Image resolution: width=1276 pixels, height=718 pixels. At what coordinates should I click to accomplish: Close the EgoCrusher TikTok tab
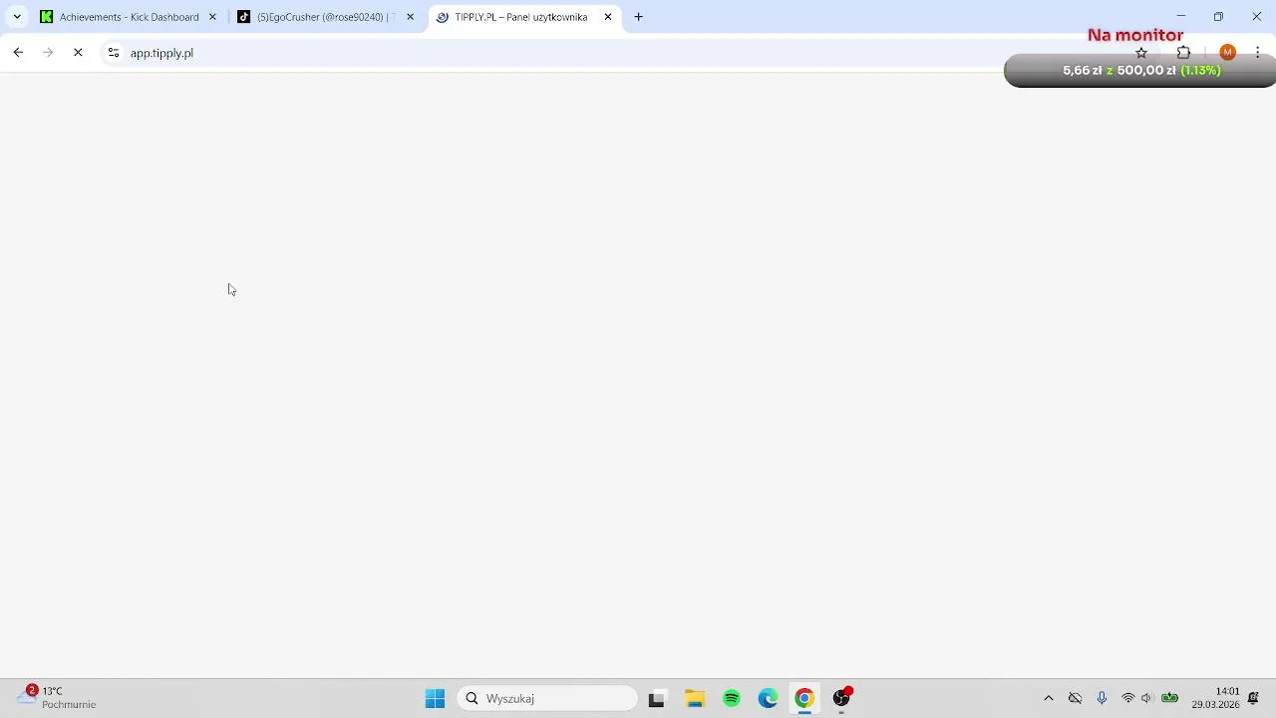(410, 17)
